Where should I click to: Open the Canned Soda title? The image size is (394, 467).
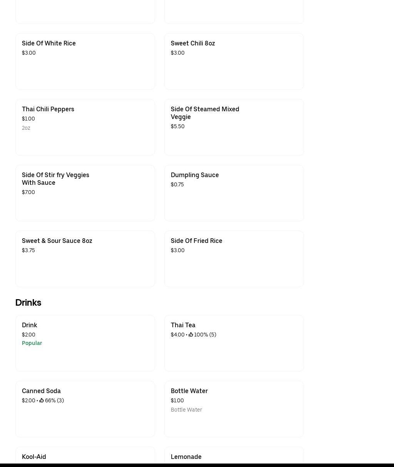tap(41, 391)
